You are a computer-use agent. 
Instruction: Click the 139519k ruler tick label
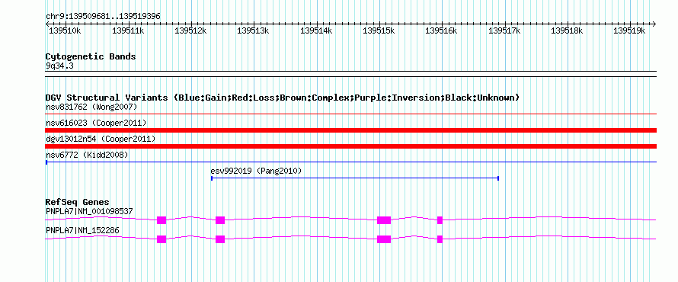pyautogui.click(x=628, y=30)
